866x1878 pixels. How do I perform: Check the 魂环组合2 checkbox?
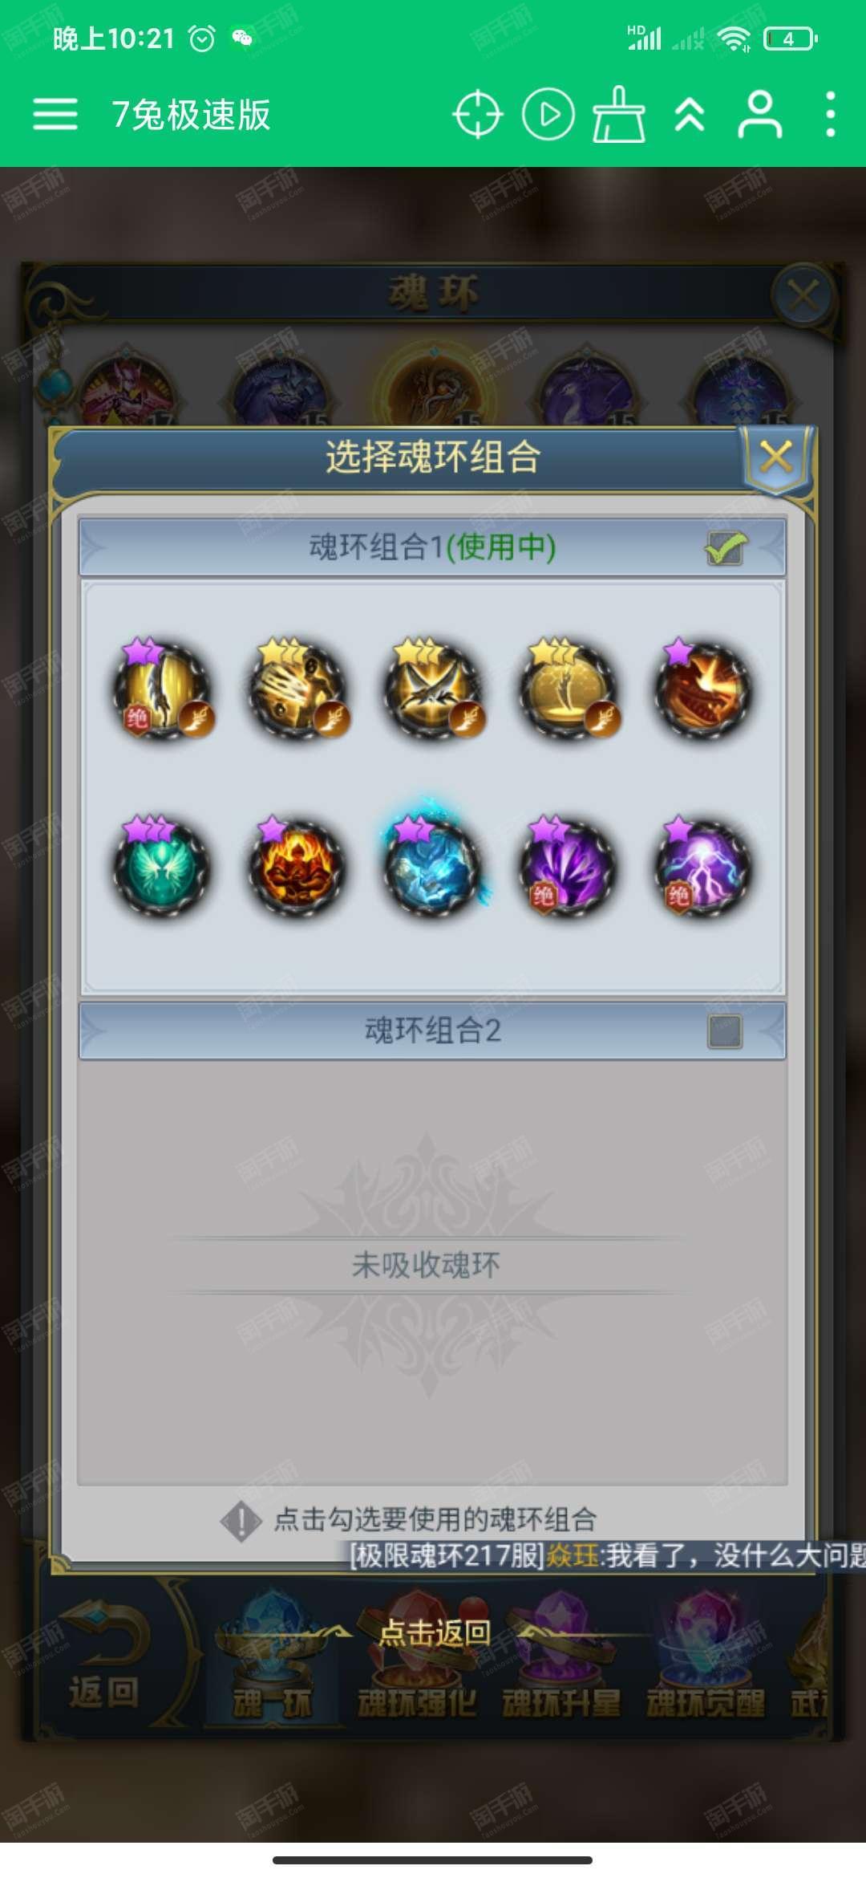click(x=725, y=1031)
